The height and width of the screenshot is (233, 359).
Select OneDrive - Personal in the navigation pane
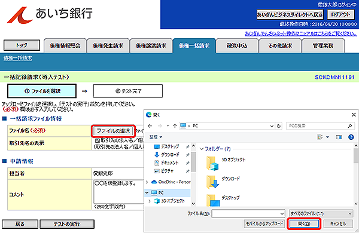pos(171,182)
